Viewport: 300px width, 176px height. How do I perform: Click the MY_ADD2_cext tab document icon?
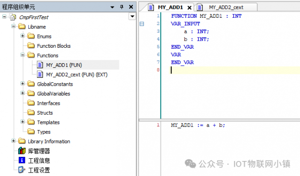200,7
